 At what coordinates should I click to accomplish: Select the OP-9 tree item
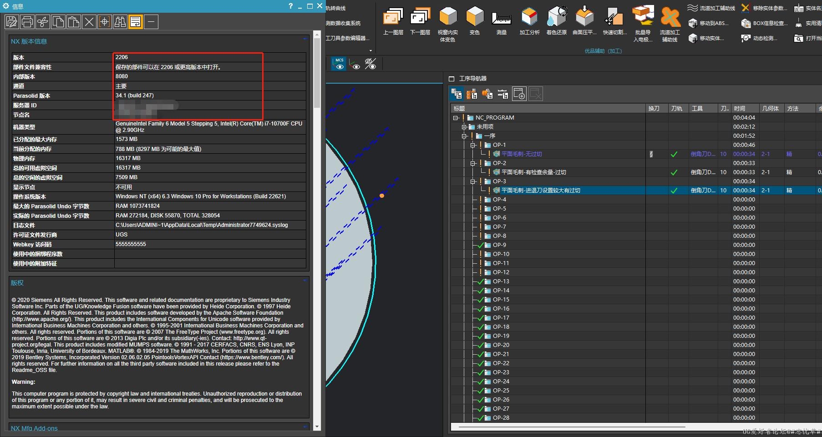499,245
